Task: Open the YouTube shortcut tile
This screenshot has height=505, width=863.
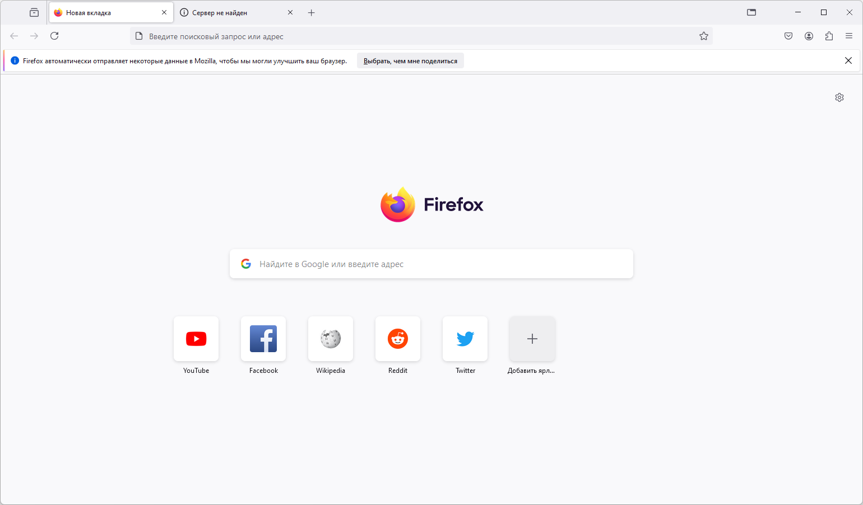Action: click(x=196, y=339)
